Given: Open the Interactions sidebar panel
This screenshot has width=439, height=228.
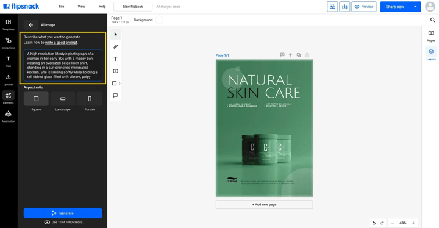Looking at the screenshot, I should tap(9, 43).
